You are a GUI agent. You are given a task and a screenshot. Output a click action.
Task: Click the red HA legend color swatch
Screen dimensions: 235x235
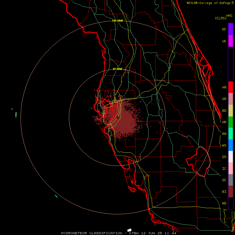pyautogui.click(x=231, y=87)
